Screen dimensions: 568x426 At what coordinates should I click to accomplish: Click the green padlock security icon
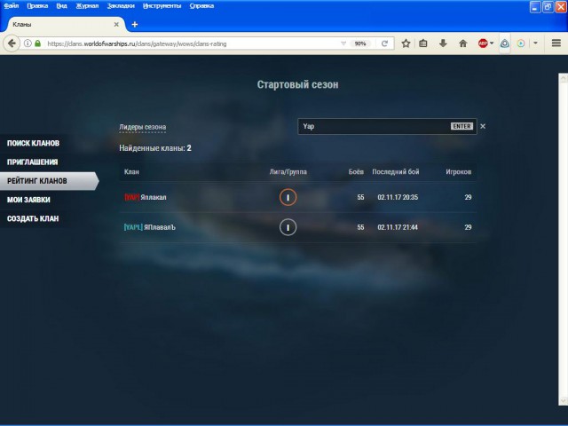(37, 43)
